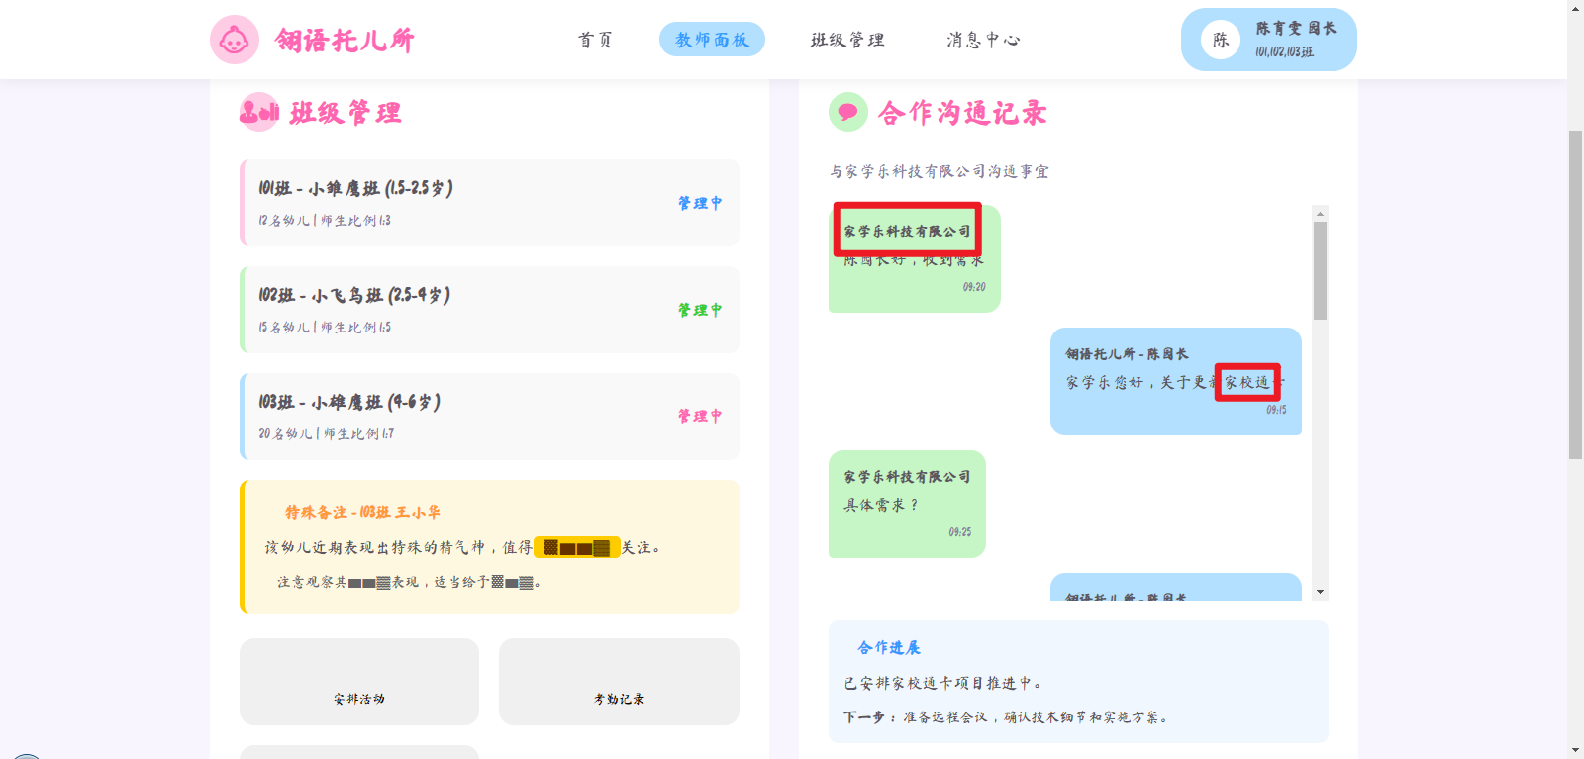The image size is (1584, 759).
Task: Click the class management heading icon
Action: 259,112
